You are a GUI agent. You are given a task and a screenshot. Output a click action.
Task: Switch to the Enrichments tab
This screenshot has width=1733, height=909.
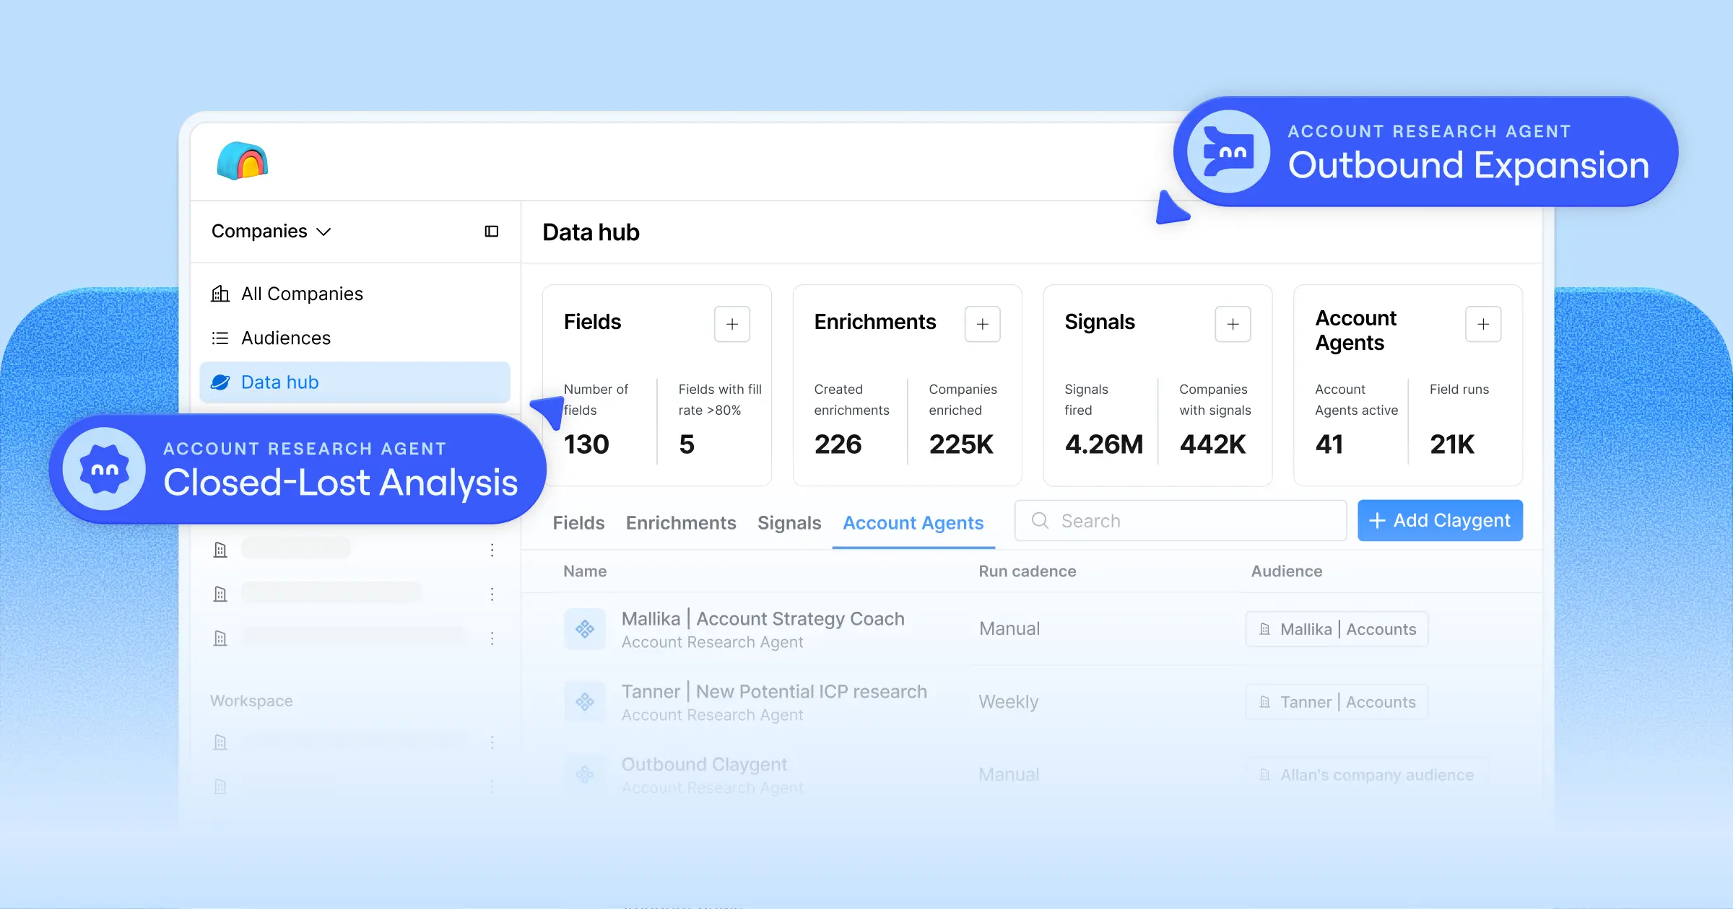click(681, 522)
